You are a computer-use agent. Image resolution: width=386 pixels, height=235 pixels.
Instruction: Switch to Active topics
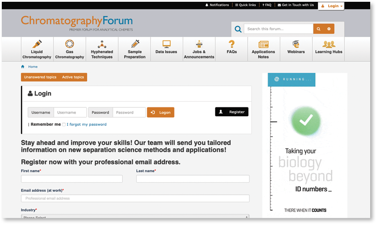(73, 77)
